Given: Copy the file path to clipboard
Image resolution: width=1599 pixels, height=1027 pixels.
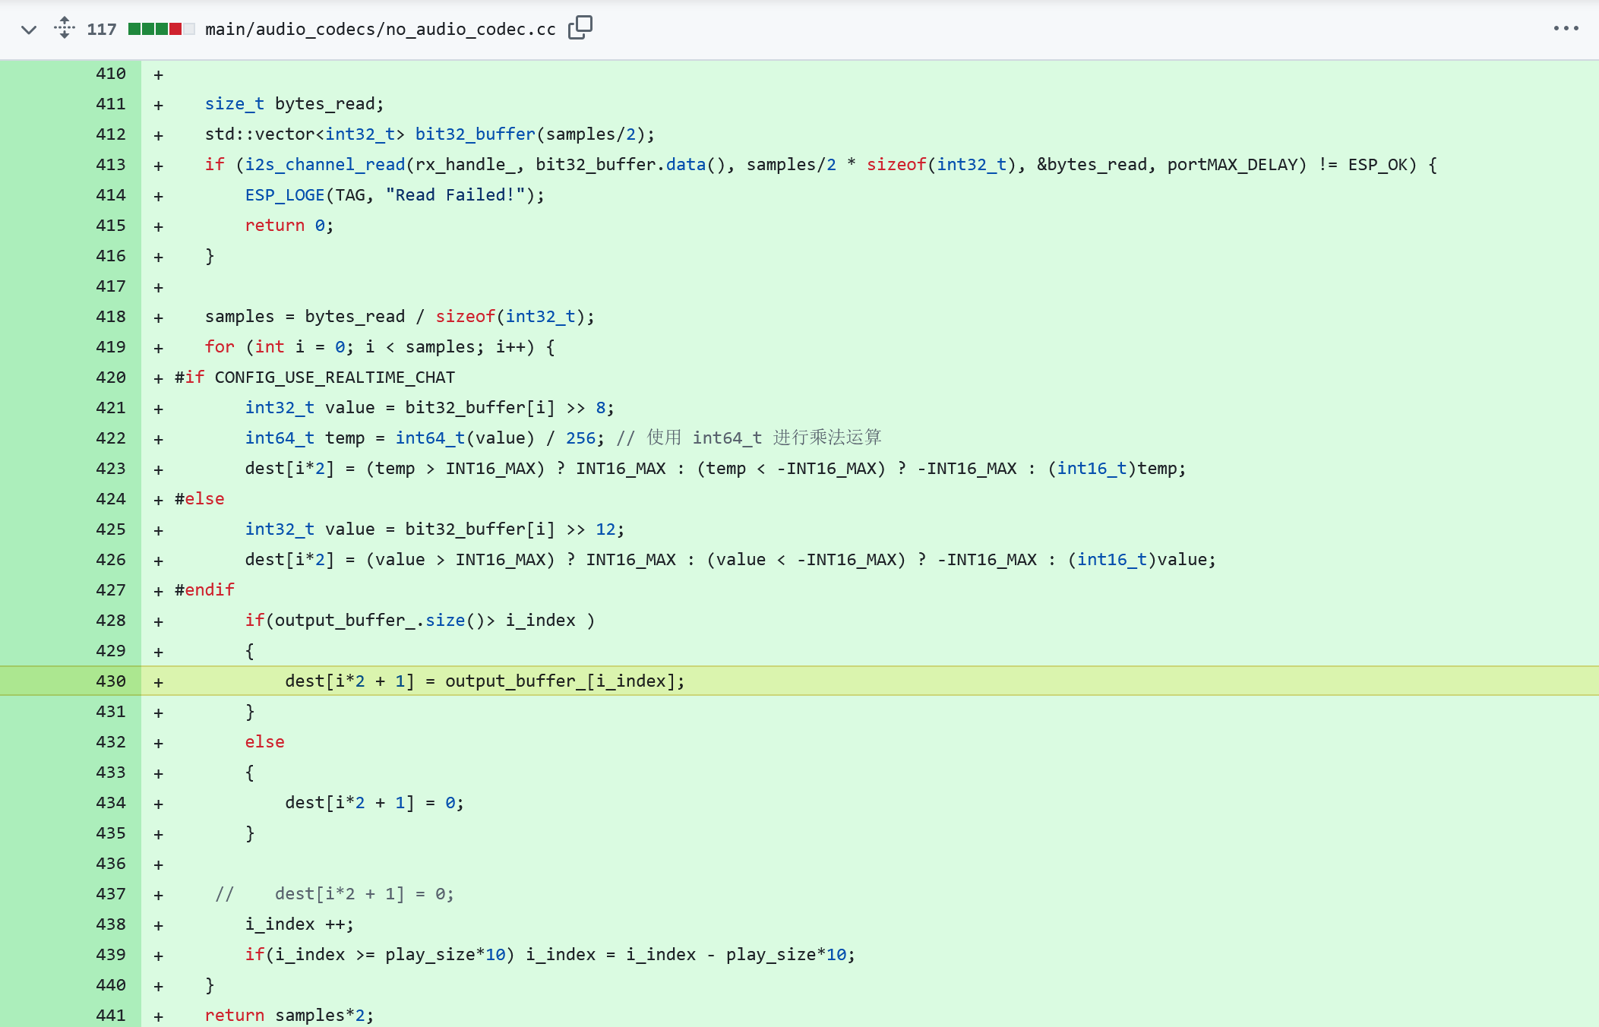Looking at the screenshot, I should click(580, 28).
